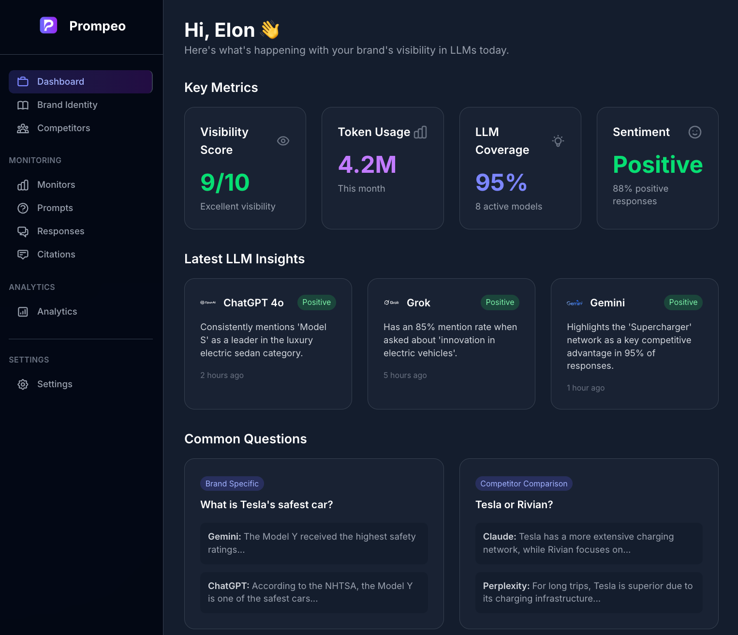Go to the Competitors page
The width and height of the screenshot is (738, 635).
click(81, 128)
